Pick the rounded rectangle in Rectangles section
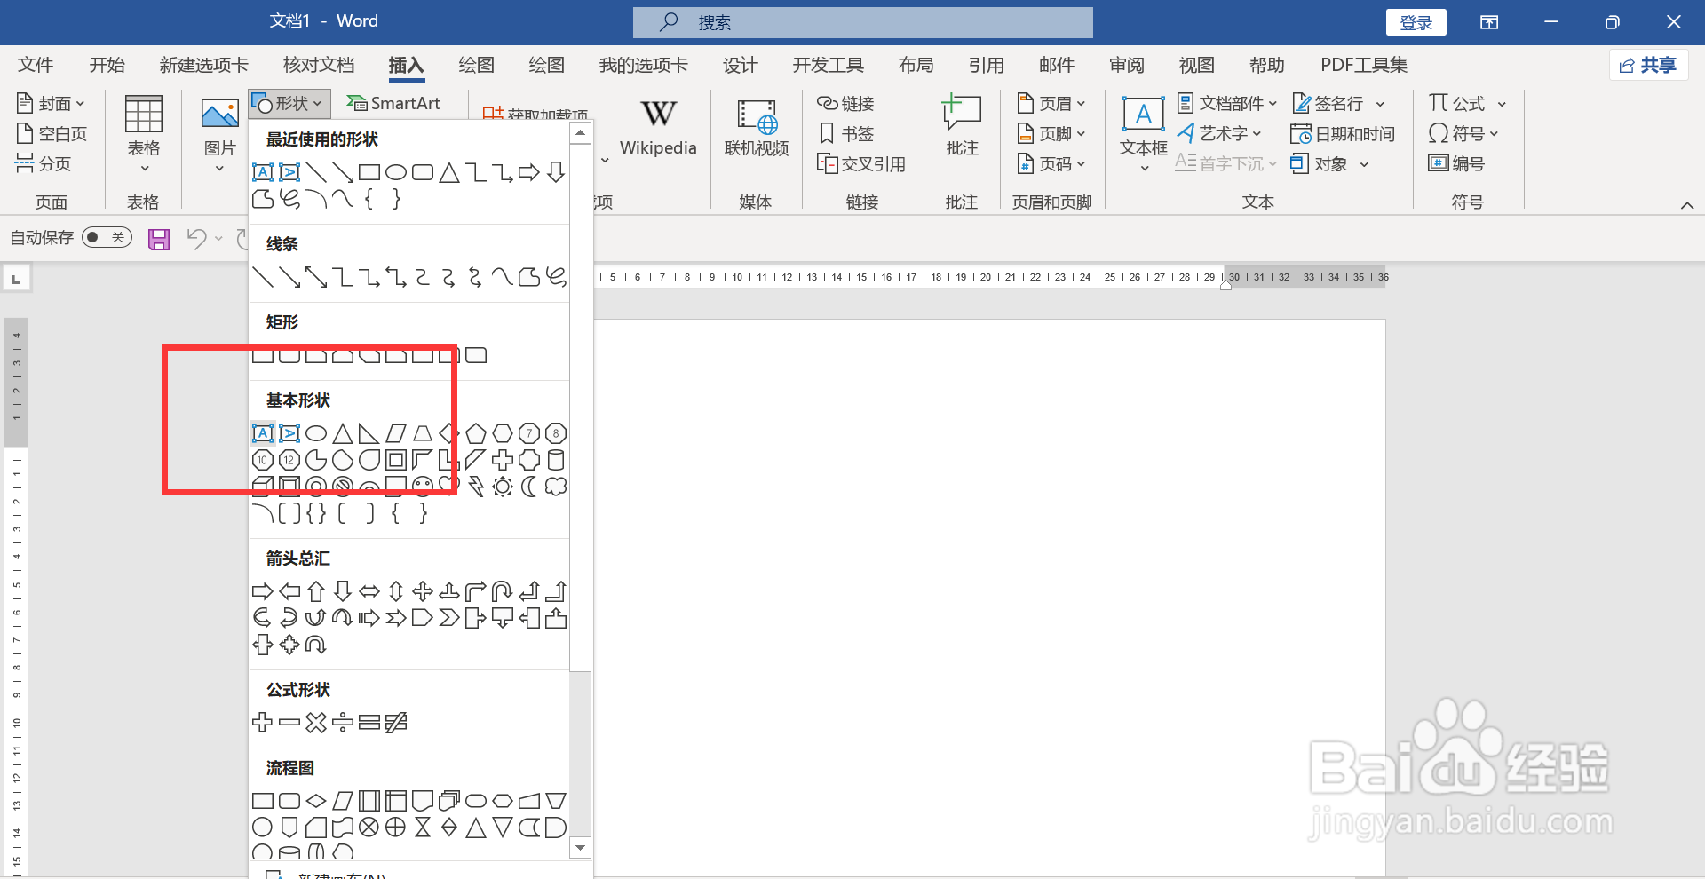 (289, 355)
